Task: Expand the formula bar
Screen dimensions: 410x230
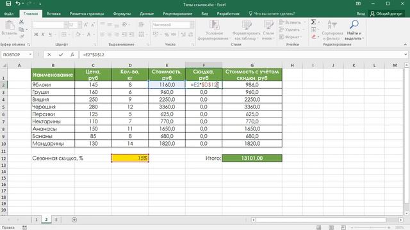Action: tap(406, 54)
